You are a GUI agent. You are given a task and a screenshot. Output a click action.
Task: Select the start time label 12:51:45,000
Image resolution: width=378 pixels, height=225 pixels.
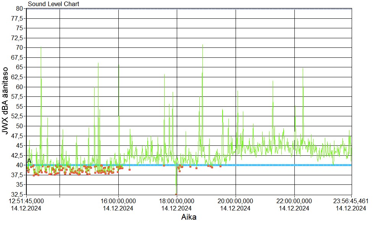(26, 201)
